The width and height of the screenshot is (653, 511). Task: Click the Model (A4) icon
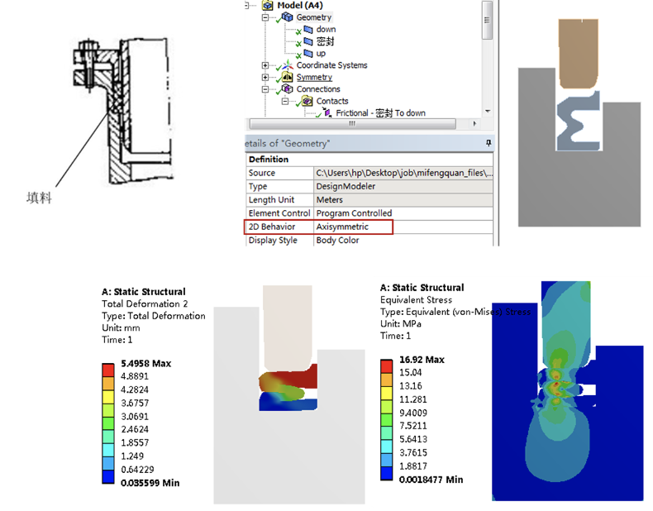click(267, 6)
